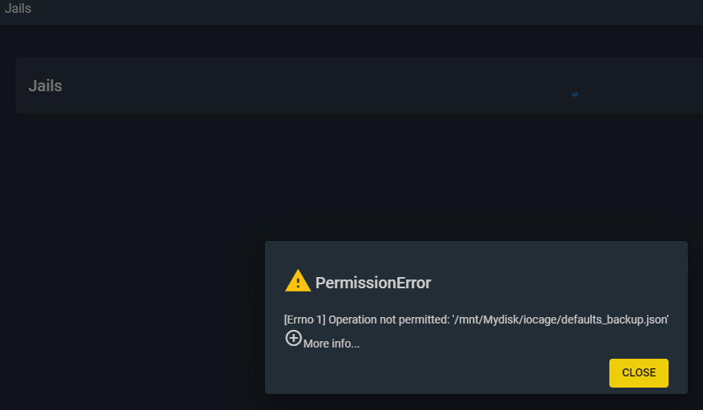This screenshot has width=703, height=410.
Task: Click the blue loading spinner in Jails card
Action: click(575, 94)
